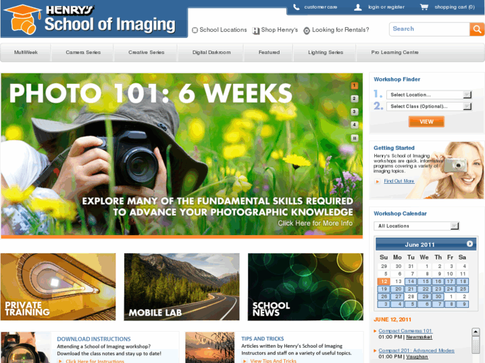
Task: Open the Compact Cameras 101 workshop link
Action: [405, 331]
